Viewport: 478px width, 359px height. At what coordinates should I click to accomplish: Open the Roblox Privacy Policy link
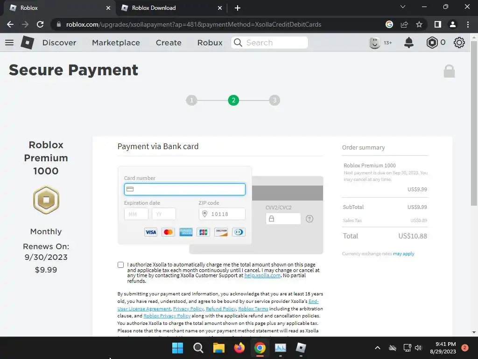click(167, 316)
